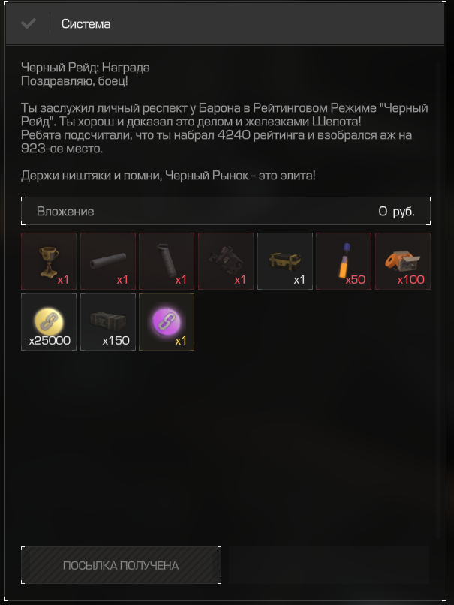
Task: Click the dark device item beside the foregrip
Action: click(x=226, y=260)
